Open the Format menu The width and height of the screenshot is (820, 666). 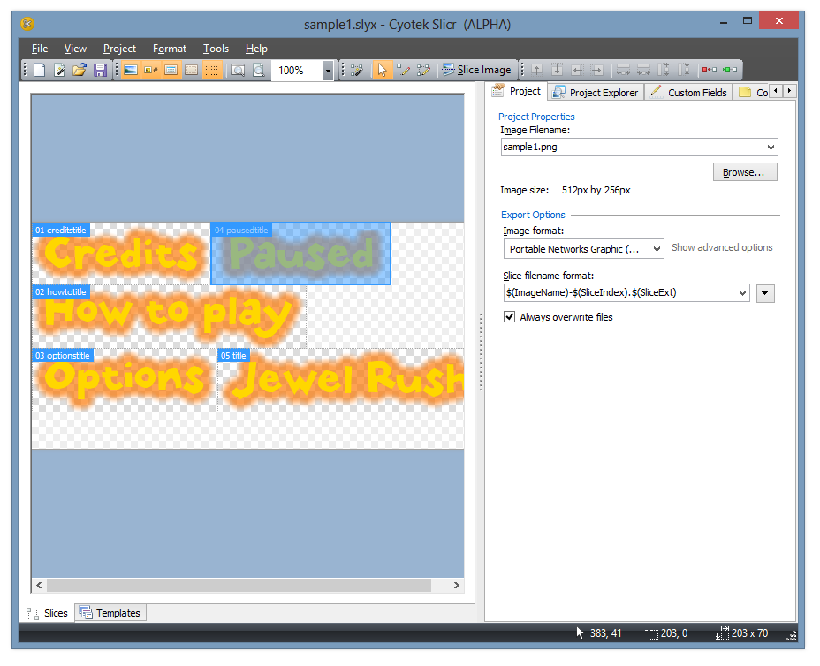click(169, 49)
